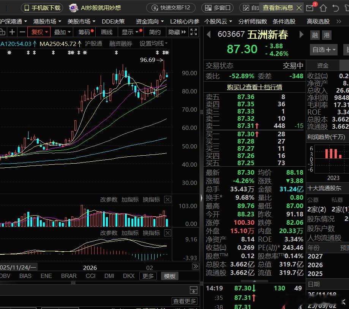Open 复权 adjustment dropdown
Image resolution: width=349 pixels, height=309 pixels.
tap(39, 32)
